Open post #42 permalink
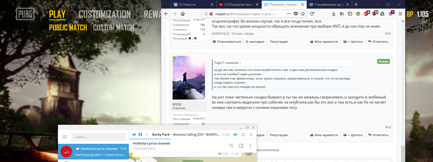Screen dimensions: 433x162 click(388, 33)
